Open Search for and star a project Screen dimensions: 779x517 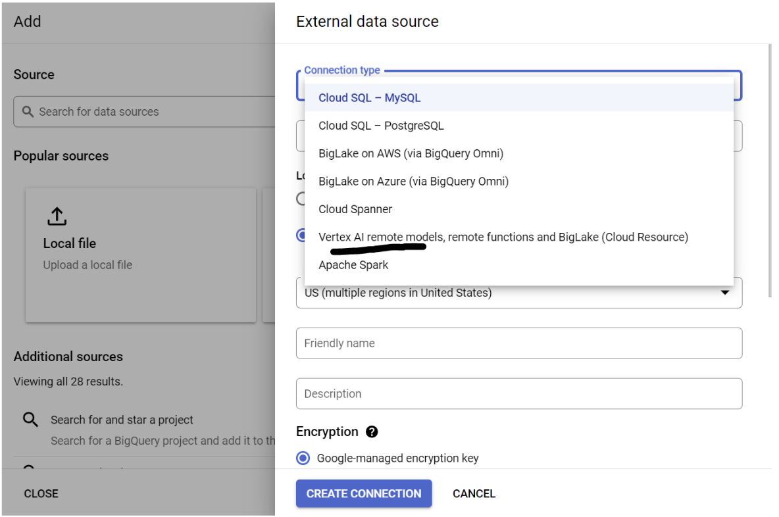(122, 420)
